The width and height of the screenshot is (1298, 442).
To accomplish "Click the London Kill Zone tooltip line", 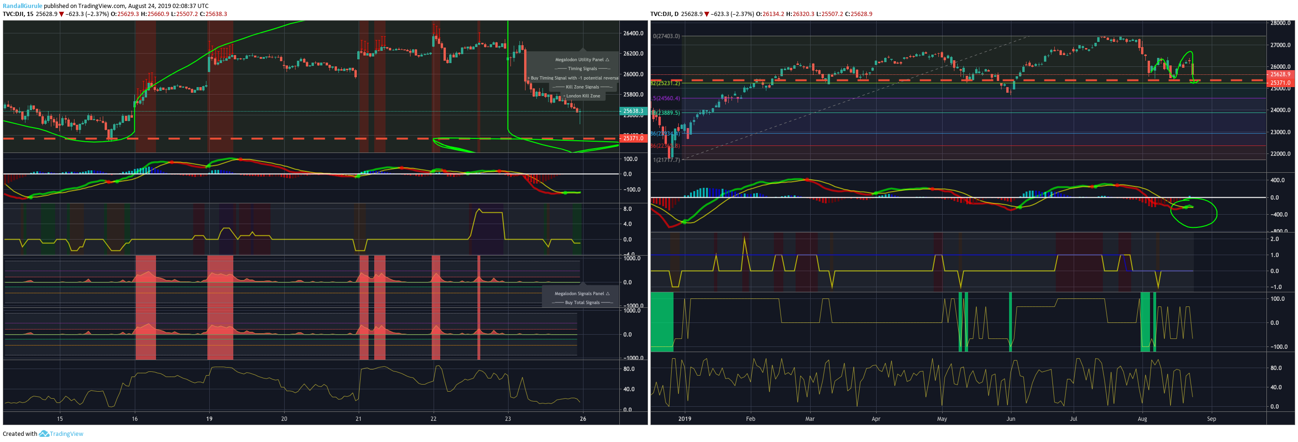I will (x=583, y=96).
